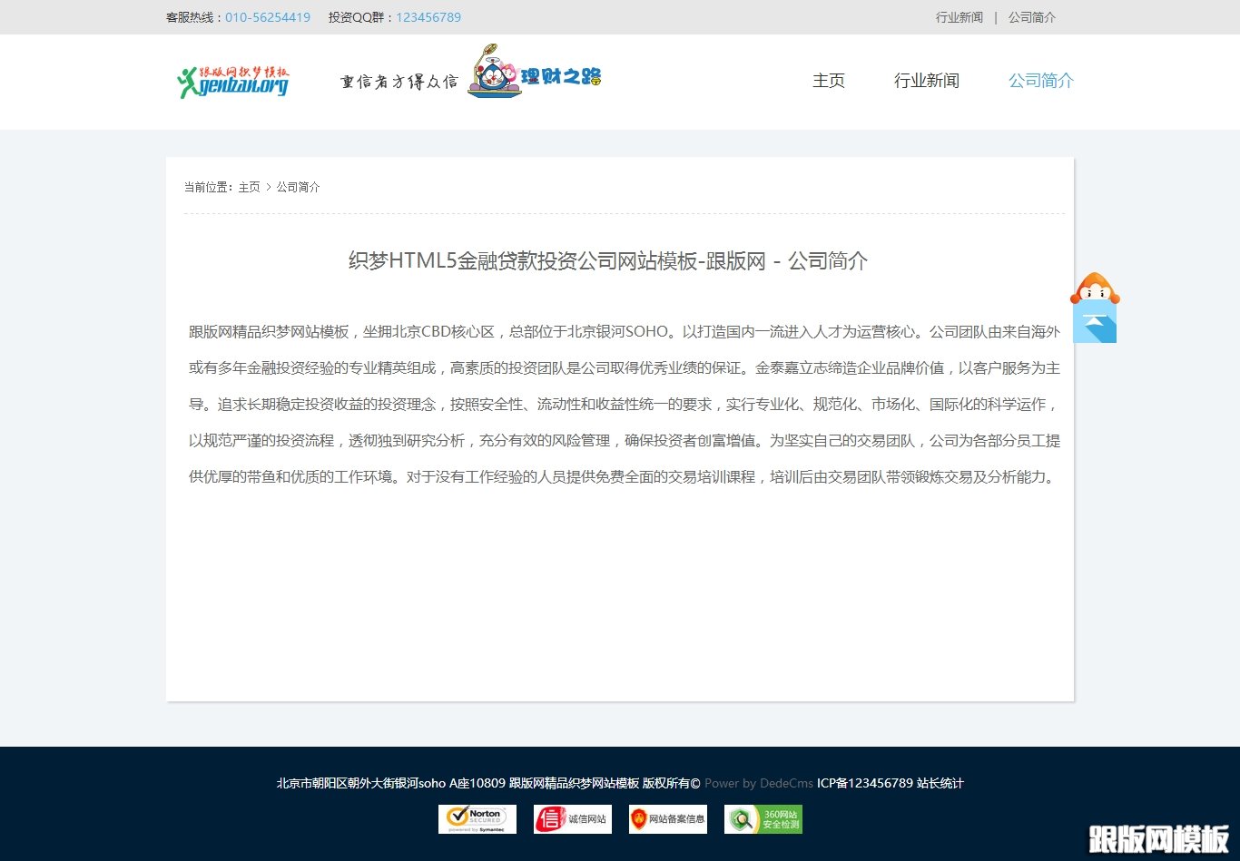Click the 网站备案信息 shield badge
Screen dimensions: 1240x861
click(x=667, y=818)
